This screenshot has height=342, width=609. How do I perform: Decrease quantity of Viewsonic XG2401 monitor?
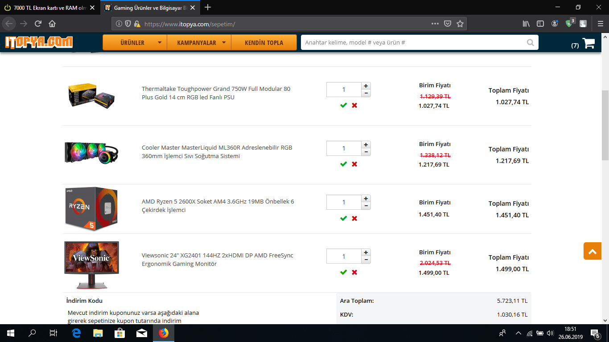point(366,260)
